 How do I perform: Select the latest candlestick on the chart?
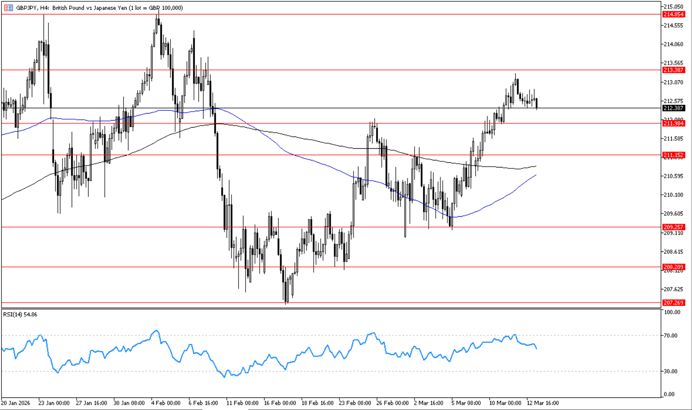(x=537, y=103)
